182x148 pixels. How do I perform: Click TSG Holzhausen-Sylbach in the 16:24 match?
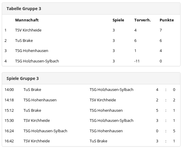45,131
